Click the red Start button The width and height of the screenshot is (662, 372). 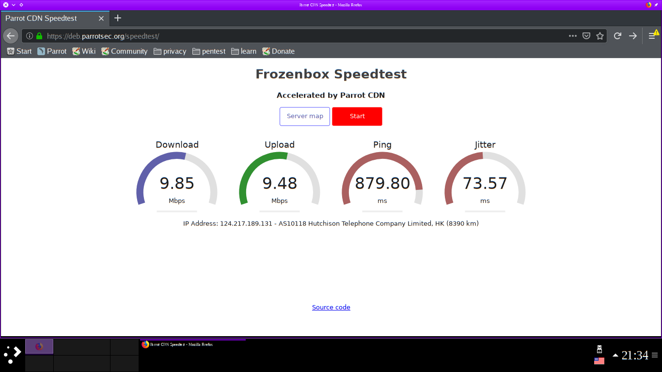tap(357, 116)
